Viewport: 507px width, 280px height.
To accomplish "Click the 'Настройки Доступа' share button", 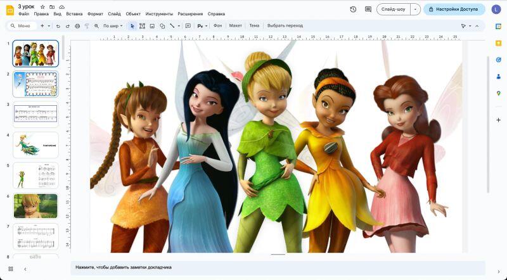I will point(454,10).
